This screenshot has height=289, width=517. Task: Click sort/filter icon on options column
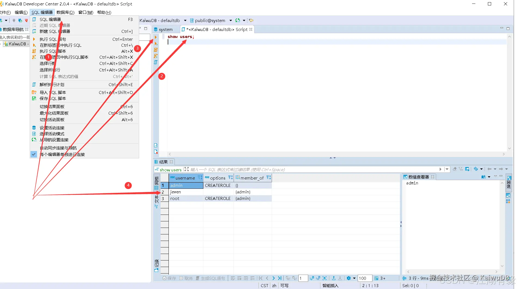pos(230,178)
